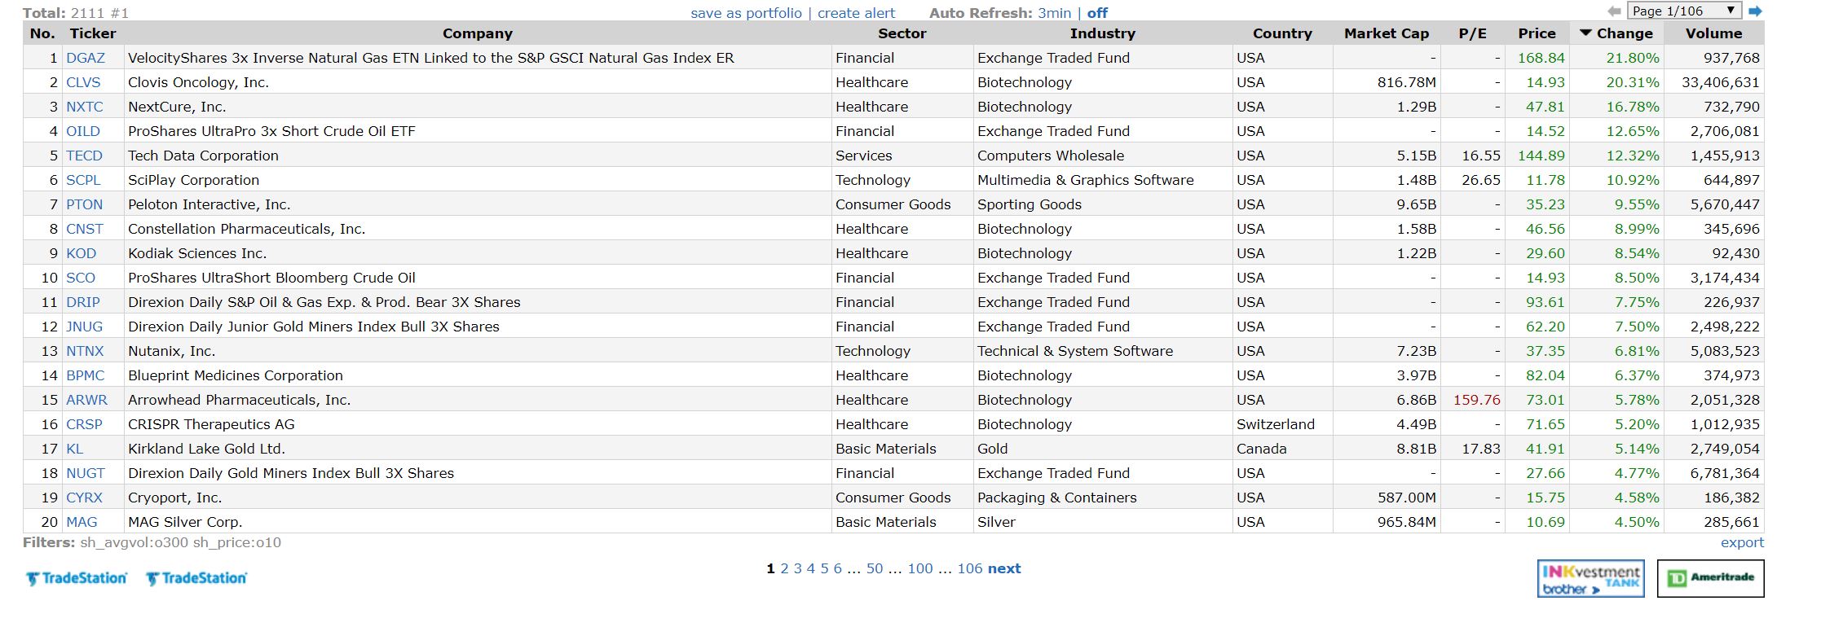Export the screener results

click(x=1742, y=543)
